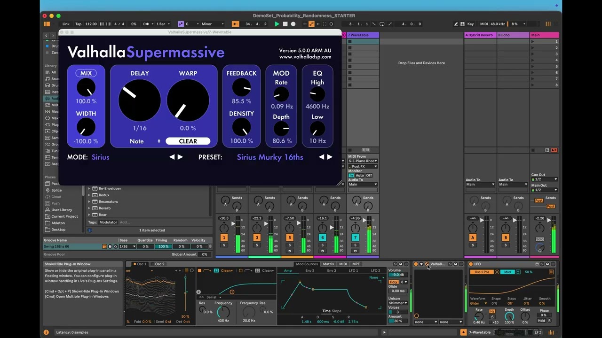Toggle the LFO device activator
602x338 pixels.
coord(471,264)
